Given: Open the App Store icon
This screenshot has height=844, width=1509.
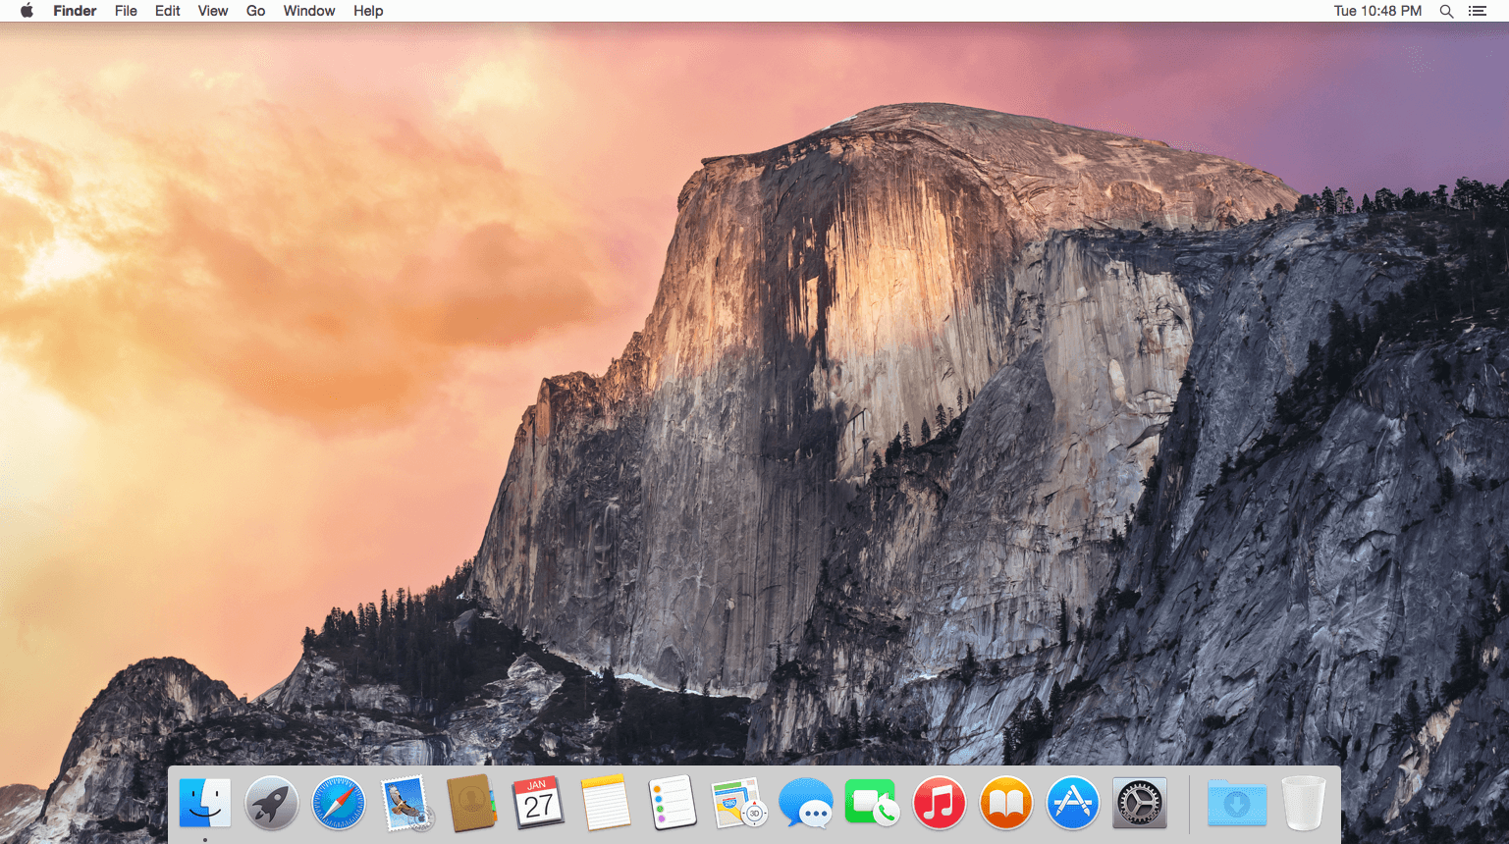Looking at the screenshot, I should [1072, 803].
